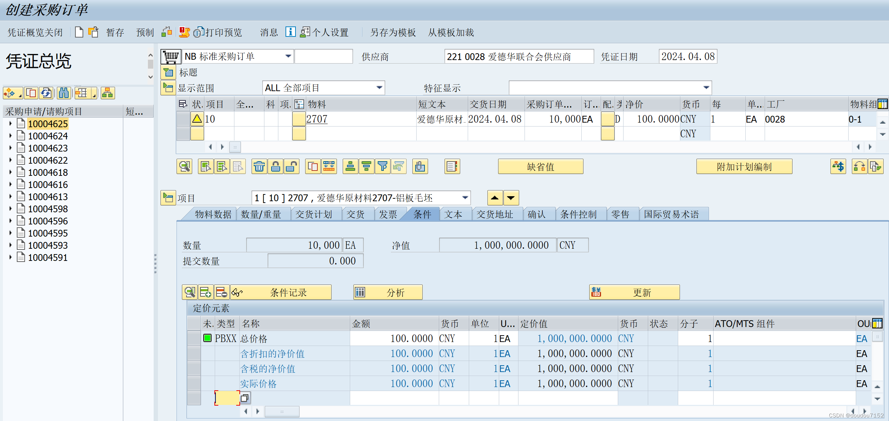This screenshot has width=889, height=421.
Task: Click the 更新 button
Action: tap(634, 293)
